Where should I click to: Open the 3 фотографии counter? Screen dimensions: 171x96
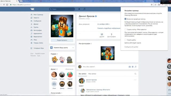[111, 35]
